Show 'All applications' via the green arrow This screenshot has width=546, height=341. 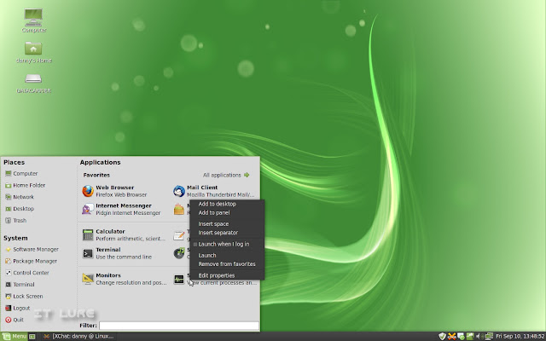pos(247,175)
